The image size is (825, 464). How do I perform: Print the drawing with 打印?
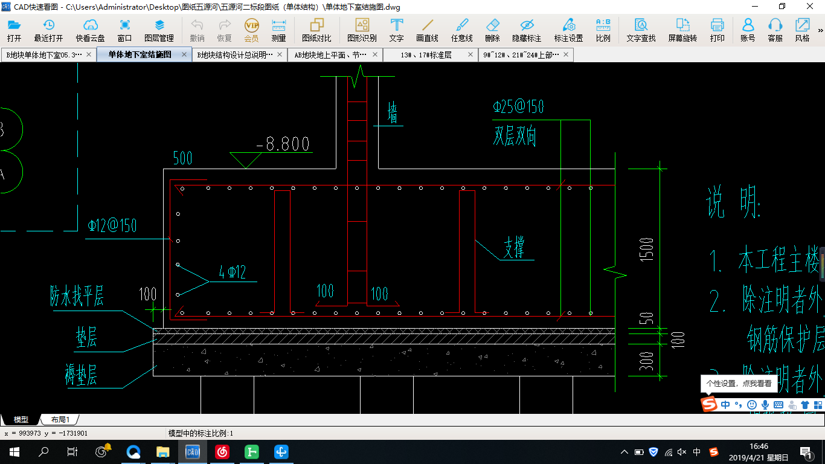[x=717, y=30]
